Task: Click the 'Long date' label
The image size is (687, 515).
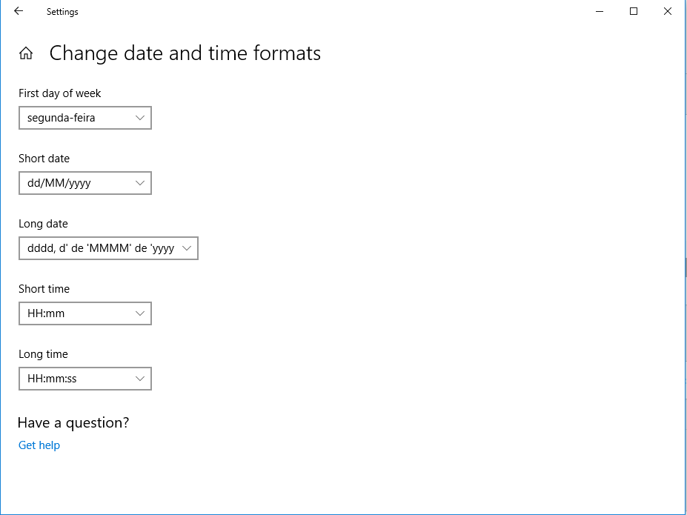Action: (43, 224)
